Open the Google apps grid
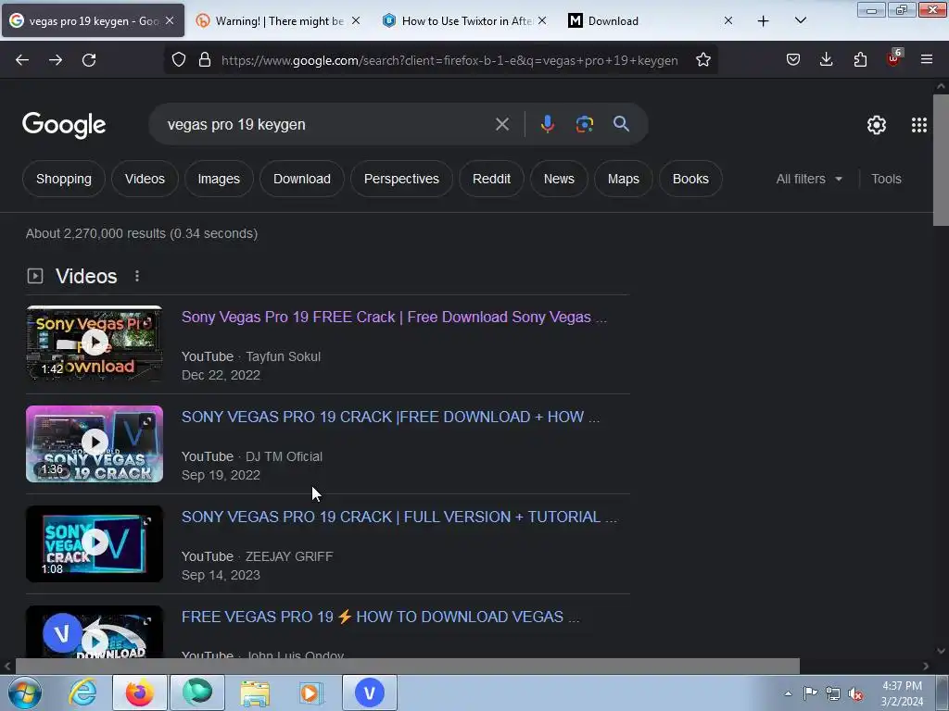Screen dimensions: 949x711 (x=918, y=125)
